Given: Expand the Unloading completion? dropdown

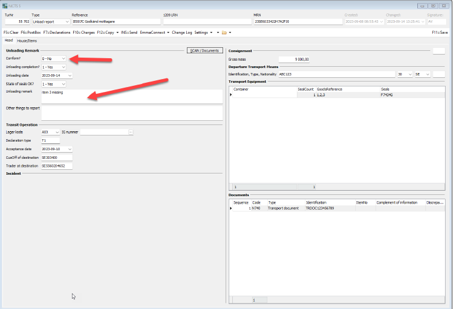Looking at the screenshot, I should pyautogui.click(x=63, y=67).
